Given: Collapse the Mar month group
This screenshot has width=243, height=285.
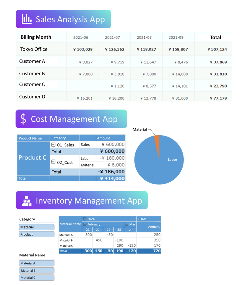Looking at the screenshot, I should click(x=127, y=224).
